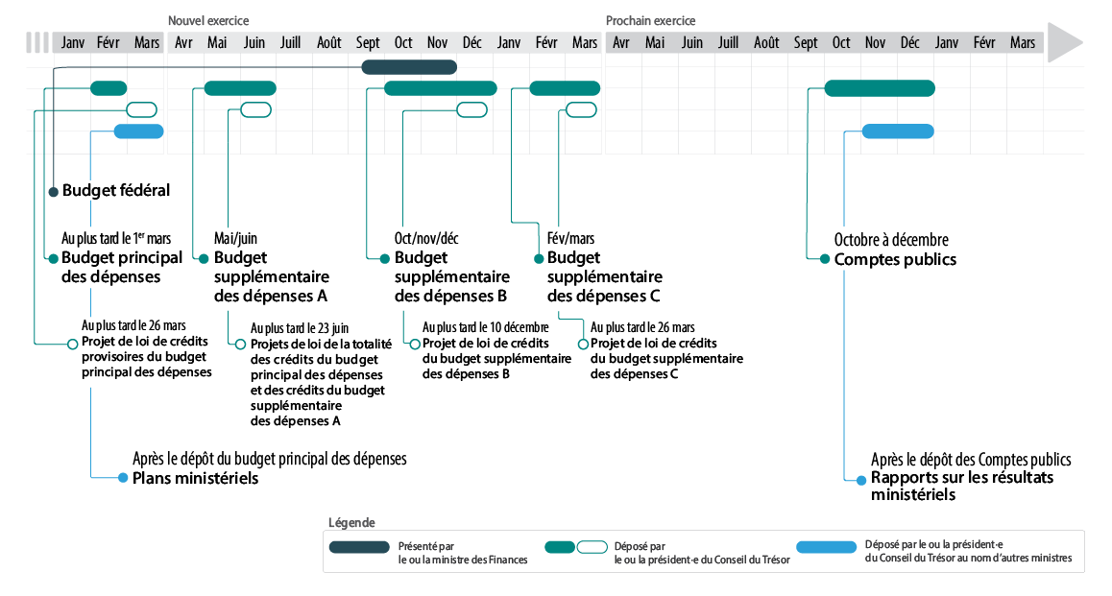
Task: Select the teal dot for Budget supplémentaire C
Action: tap(538, 258)
